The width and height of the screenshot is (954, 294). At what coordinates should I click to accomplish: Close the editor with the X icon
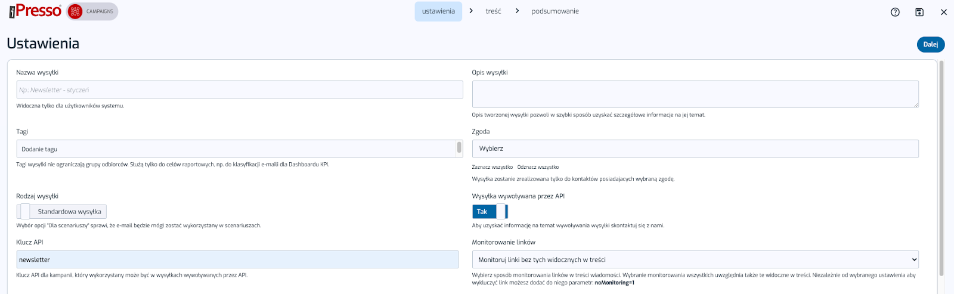click(944, 12)
